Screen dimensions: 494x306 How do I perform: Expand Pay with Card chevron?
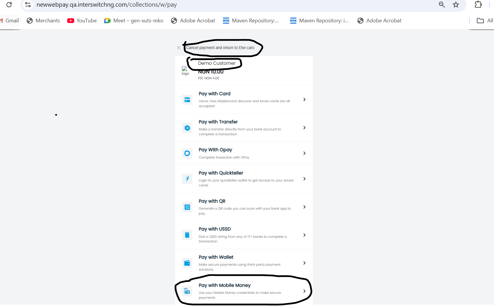click(304, 100)
